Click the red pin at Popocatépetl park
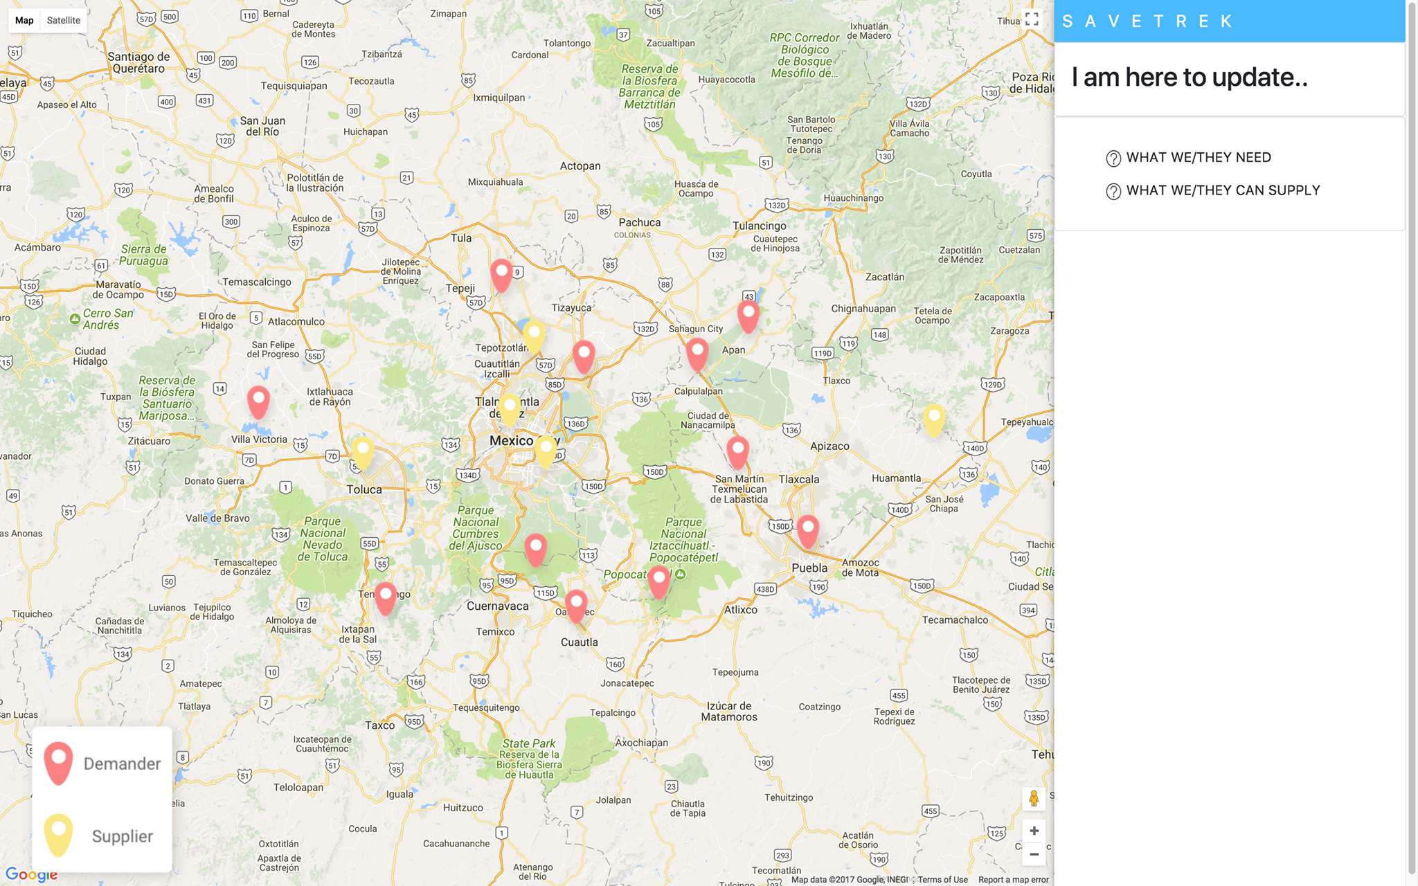This screenshot has height=886, width=1418. pos(658,580)
